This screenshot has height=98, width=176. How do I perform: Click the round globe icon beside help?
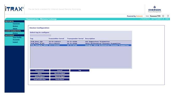click(x=163, y=16)
